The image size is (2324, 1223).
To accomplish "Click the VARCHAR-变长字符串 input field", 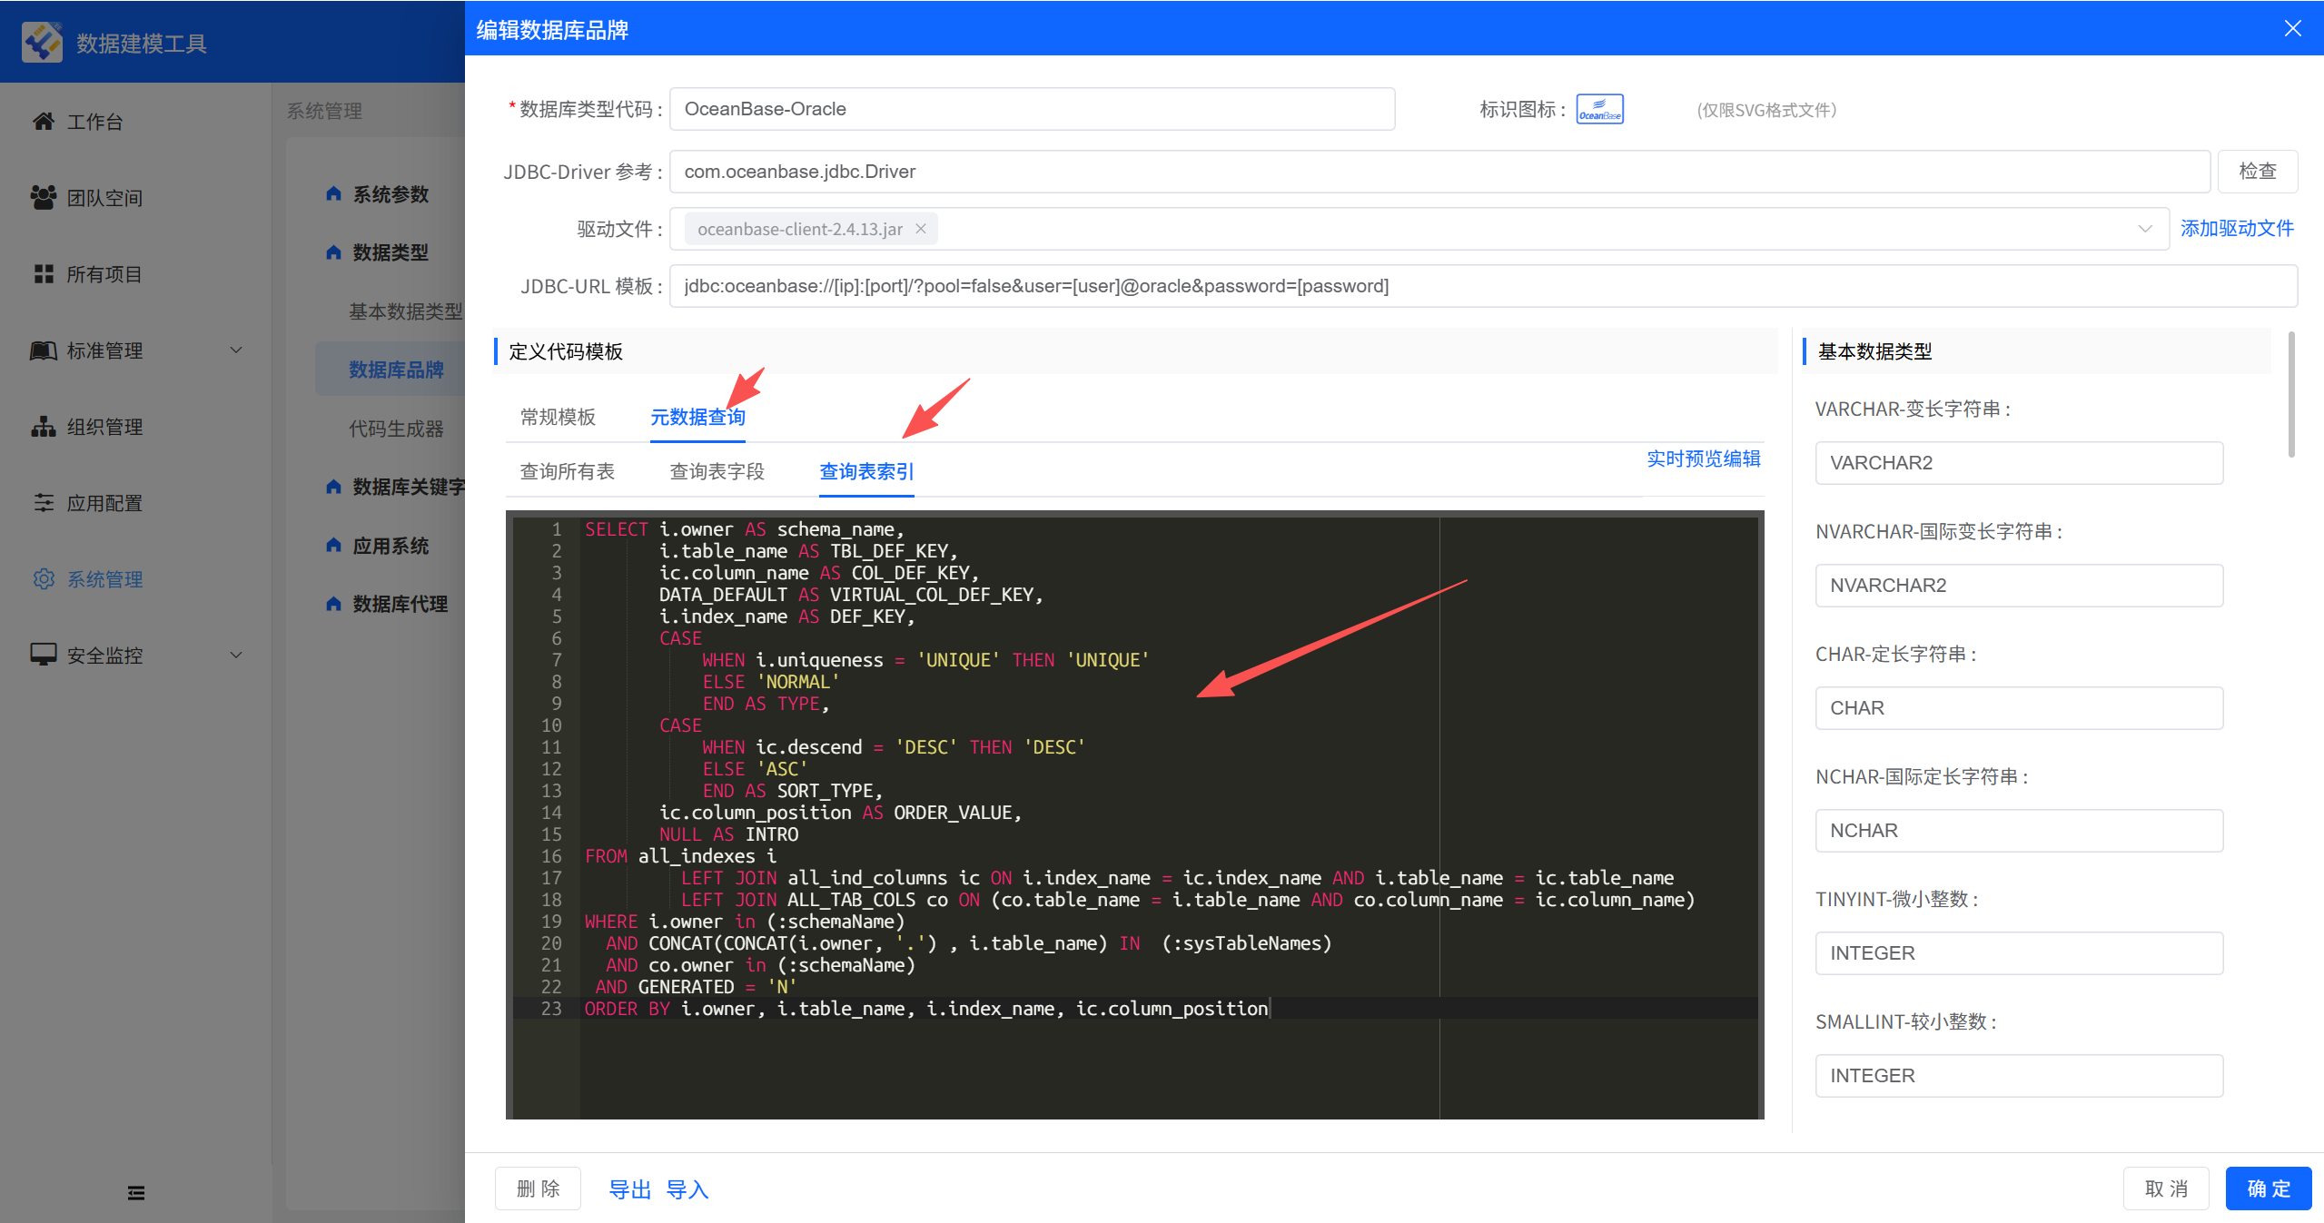I will (x=2019, y=463).
